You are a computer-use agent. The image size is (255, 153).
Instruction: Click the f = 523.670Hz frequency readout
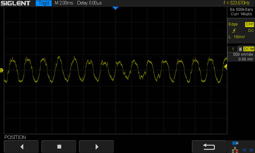pos(237,3)
